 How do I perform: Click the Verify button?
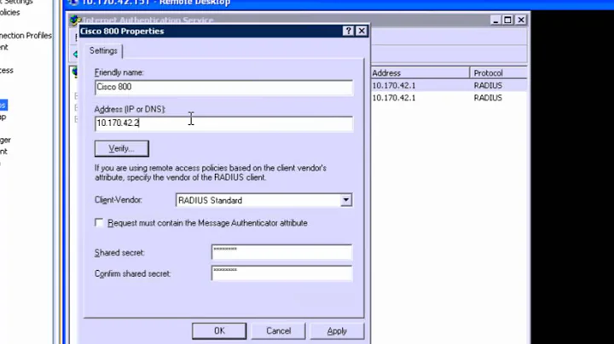pyautogui.click(x=121, y=148)
